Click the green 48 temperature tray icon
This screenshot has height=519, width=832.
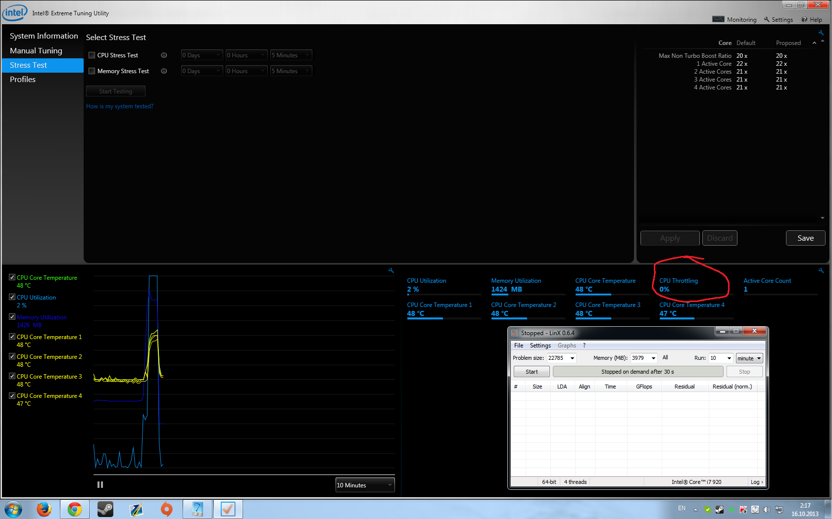point(732,510)
